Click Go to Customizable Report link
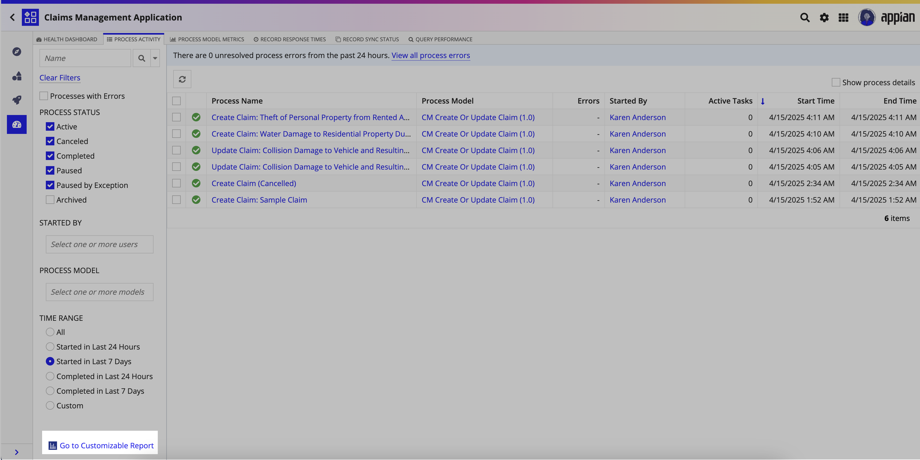Image resolution: width=920 pixels, height=460 pixels. click(x=106, y=446)
